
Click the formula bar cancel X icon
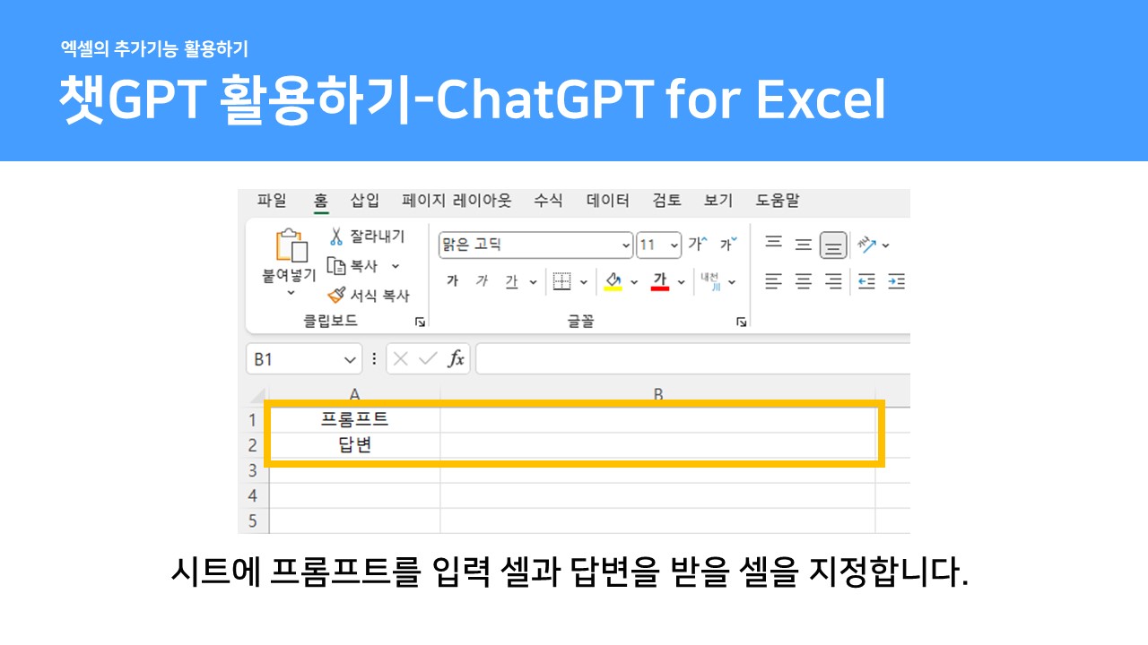pyautogui.click(x=401, y=358)
